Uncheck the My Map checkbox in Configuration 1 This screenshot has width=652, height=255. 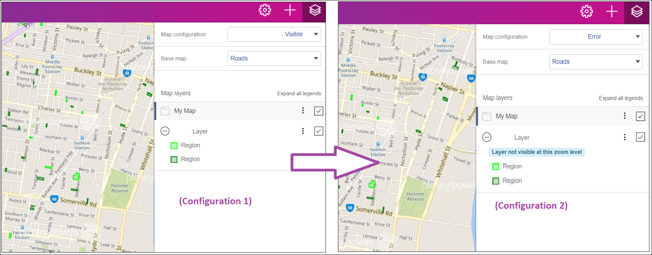(x=318, y=111)
